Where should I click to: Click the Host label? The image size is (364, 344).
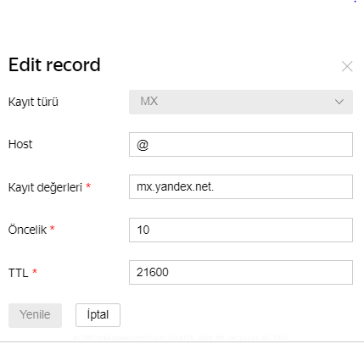(x=20, y=144)
